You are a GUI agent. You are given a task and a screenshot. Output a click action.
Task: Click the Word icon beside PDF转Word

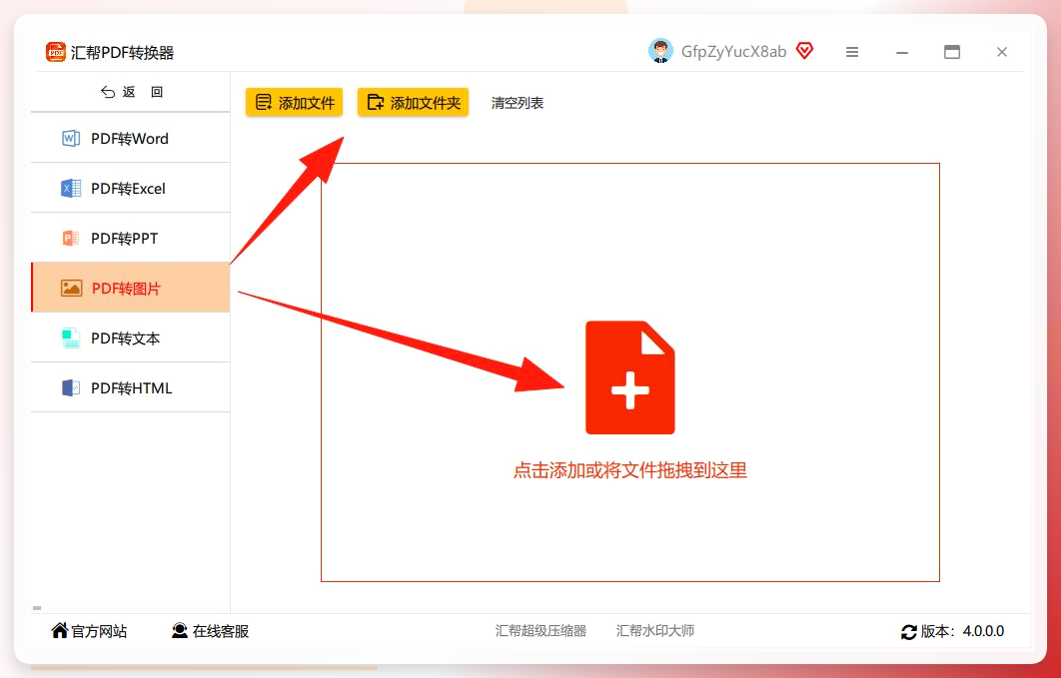[x=70, y=139]
